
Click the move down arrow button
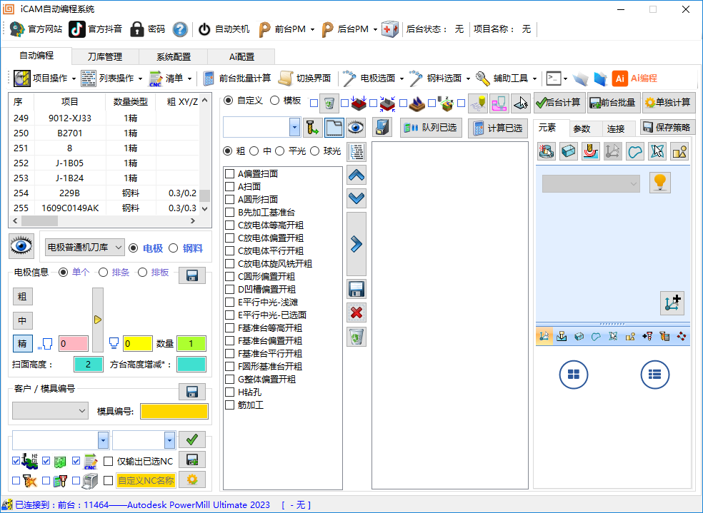tap(357, 198)
